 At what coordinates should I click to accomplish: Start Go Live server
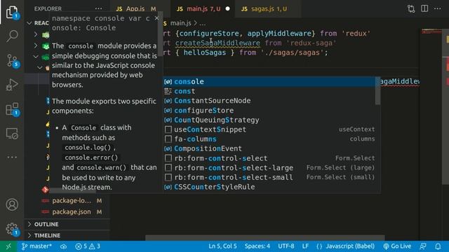click(397, 246)
